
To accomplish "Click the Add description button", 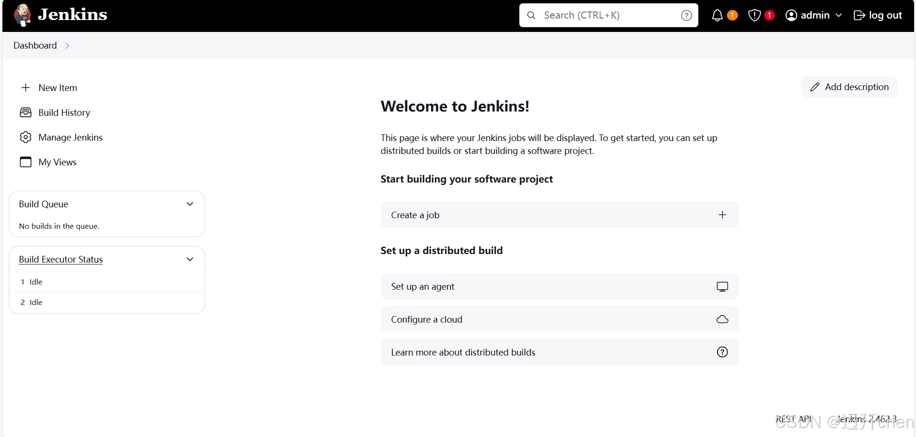I will coord(849,87).
